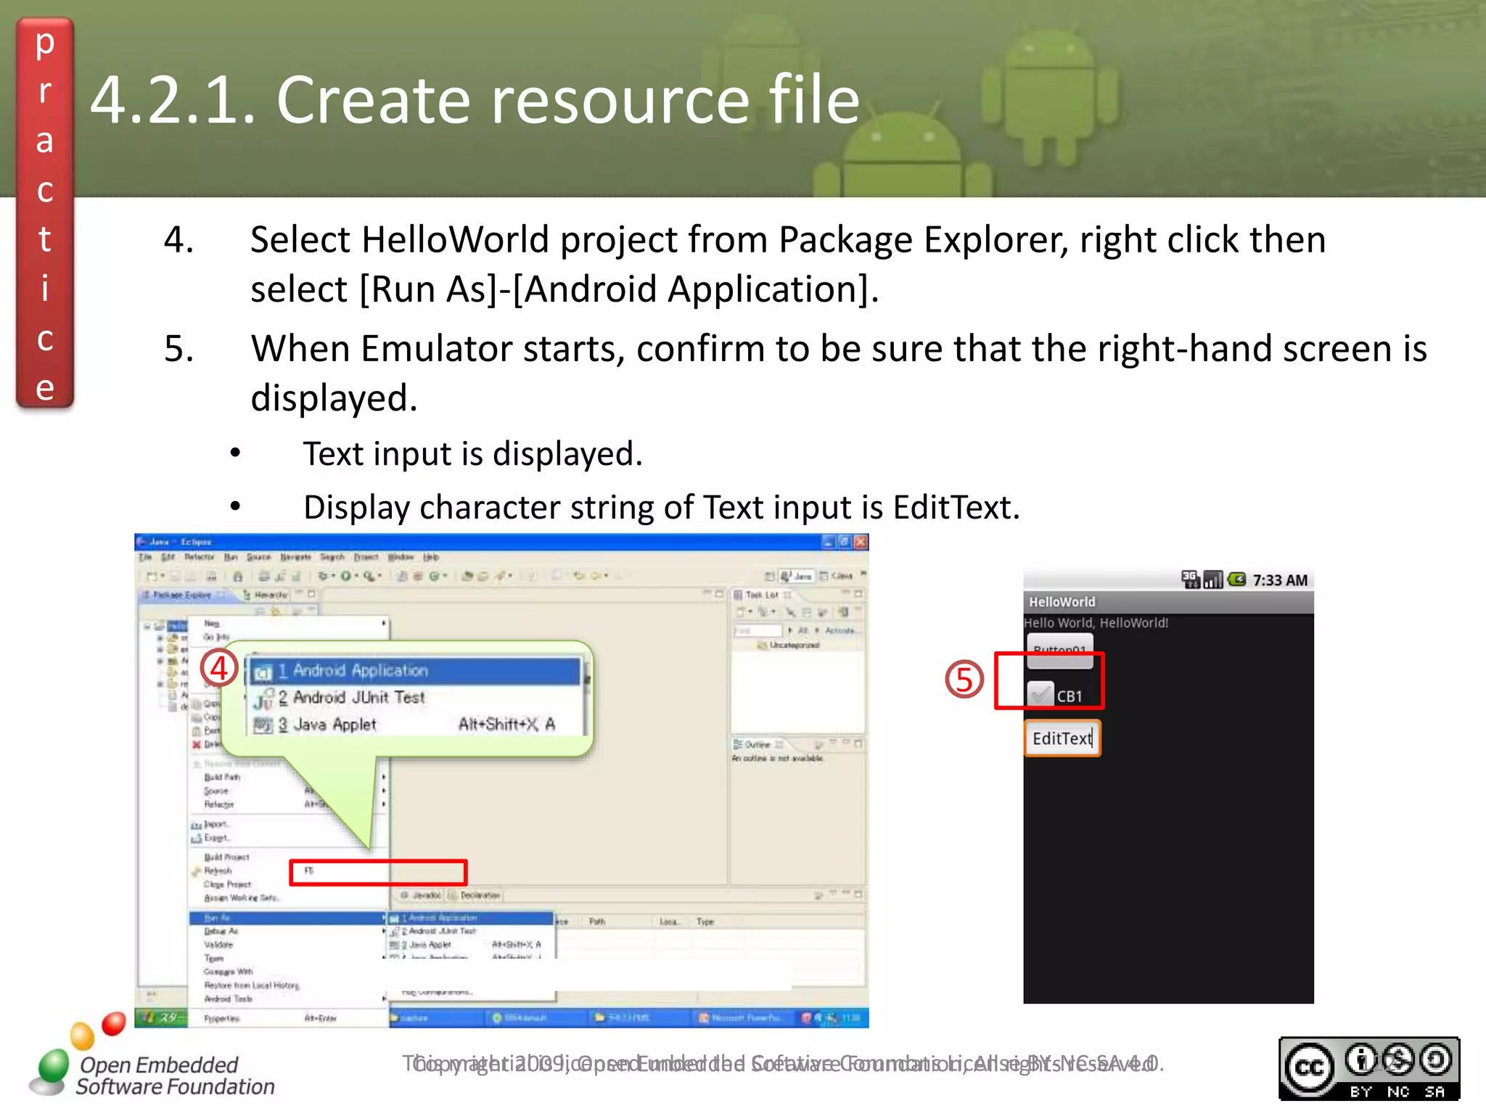Open the Eclipse Help menu
The image size is (1486, 1114).
coord(431,557)
